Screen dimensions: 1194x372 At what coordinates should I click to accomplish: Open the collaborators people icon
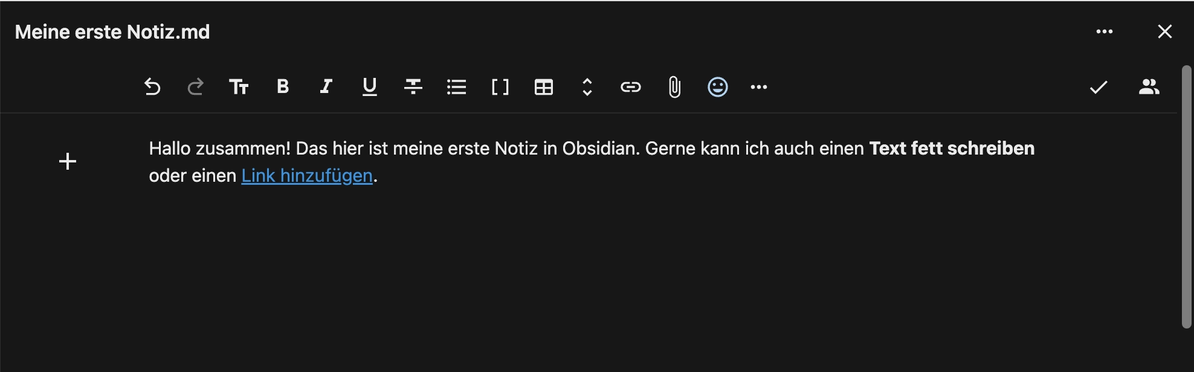pyautogui.click(x=1149, y=87)
